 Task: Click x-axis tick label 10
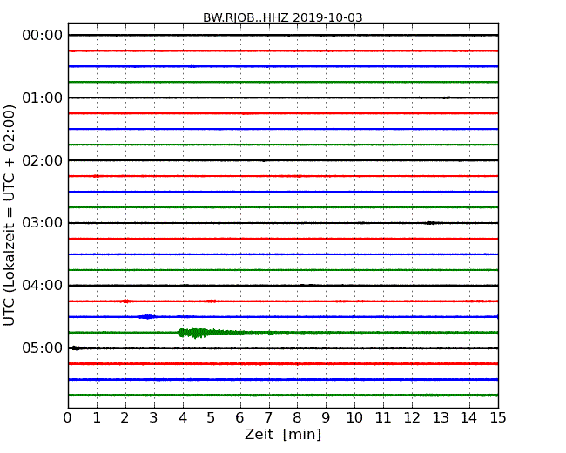[x=354, y=418]
